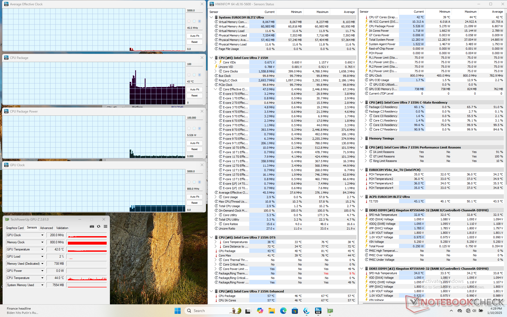Click the battery icon in system tray
The height and width of the screenshot is (317, 507).
tap(481, 311)
